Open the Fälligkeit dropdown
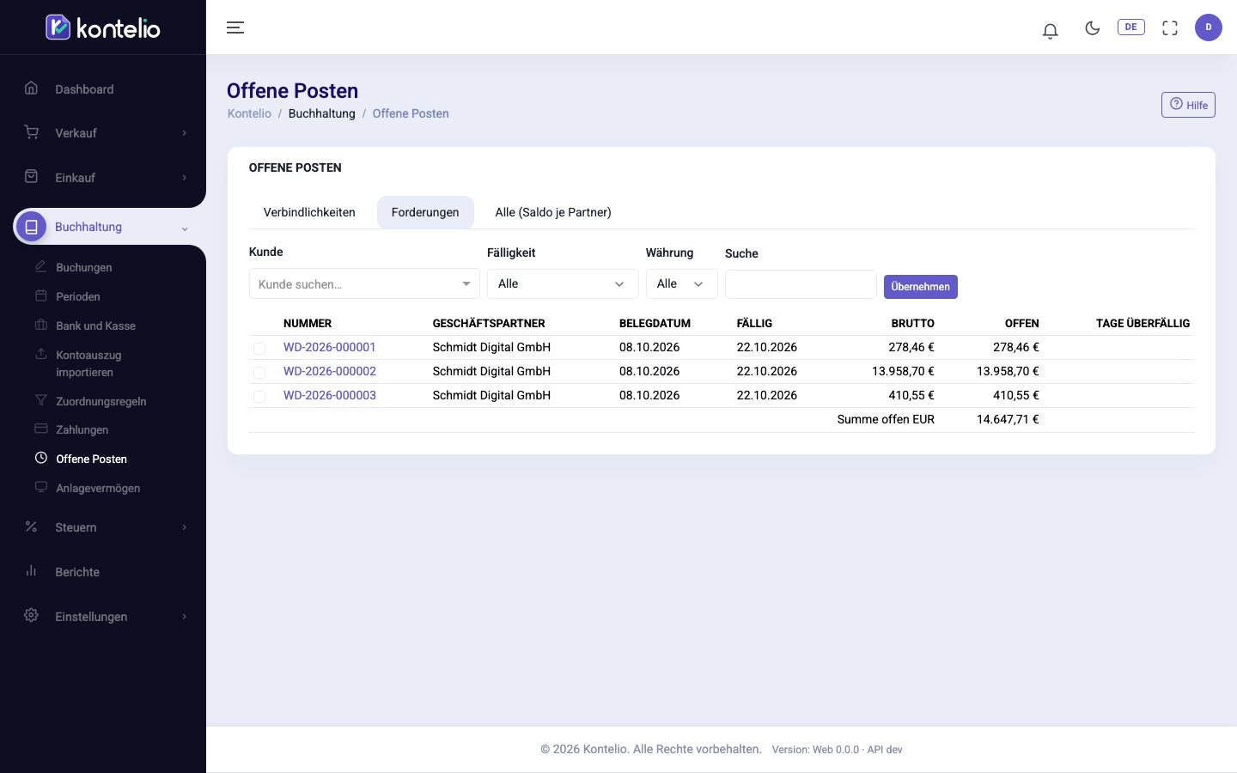Image resolution: width=1237 pixels, height=773 pixels. 563,283
